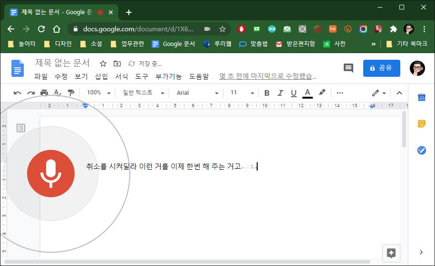Click the camera icon in address bar
The width and height of the screenshot is (435, 266).
207,29
